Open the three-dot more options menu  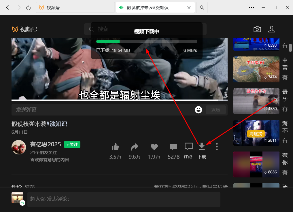coord(217,147)
